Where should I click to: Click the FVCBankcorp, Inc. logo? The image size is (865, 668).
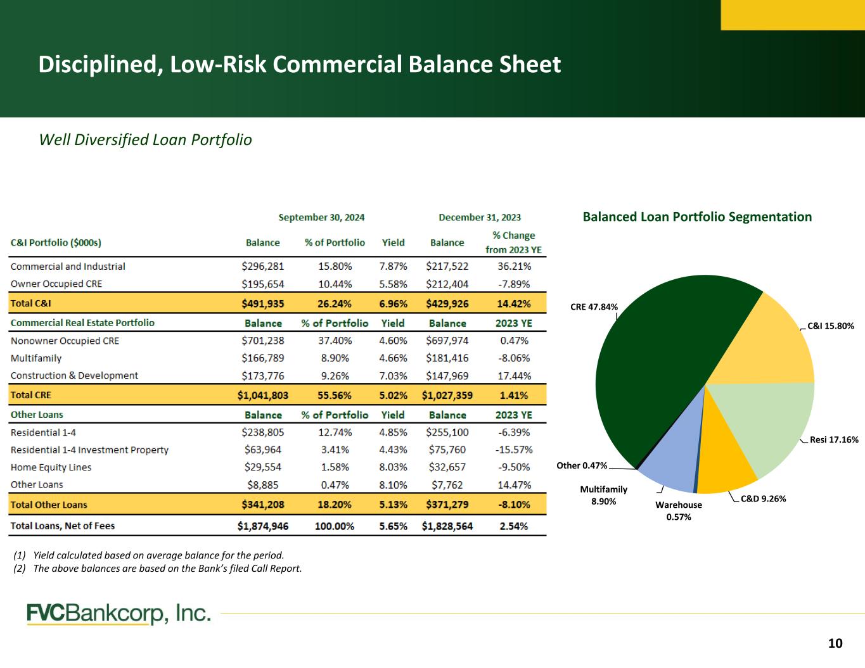[119, 614]
